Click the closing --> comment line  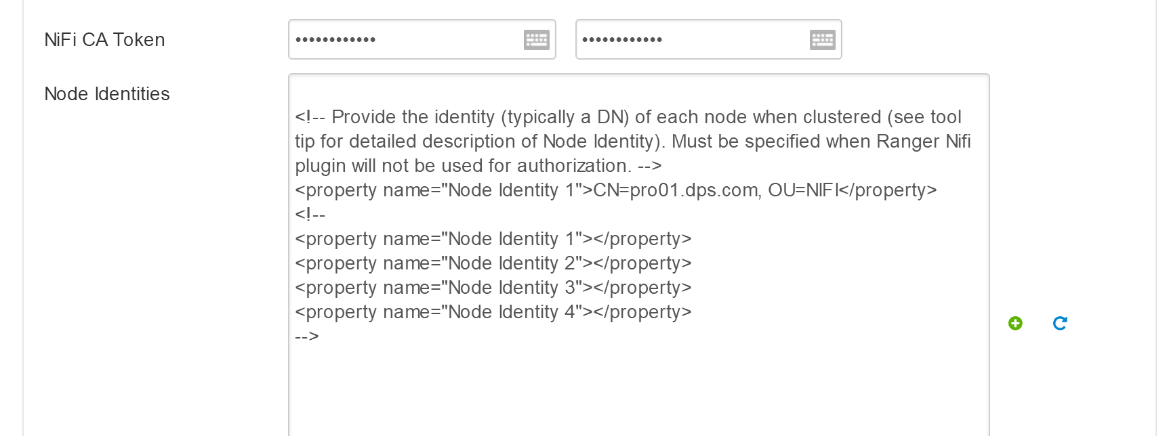[x=307, y=336]
